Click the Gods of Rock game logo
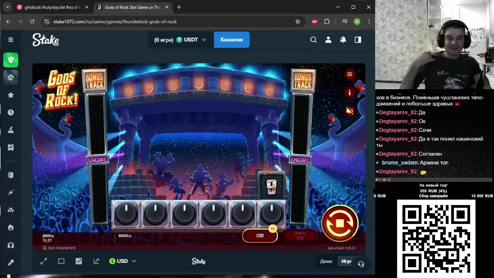The height and width of the screenshot is (278, 494). tap(62, 90)
